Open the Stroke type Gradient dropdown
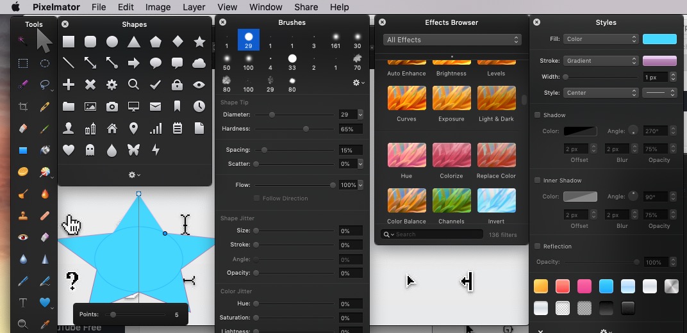Screen dimensions: 687x333 pyautogui.click(x=600, y=60)
